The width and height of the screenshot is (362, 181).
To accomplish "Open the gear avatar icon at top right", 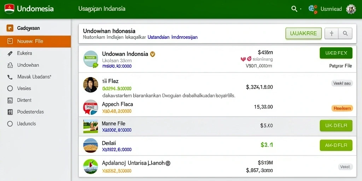I will point(351,9).
